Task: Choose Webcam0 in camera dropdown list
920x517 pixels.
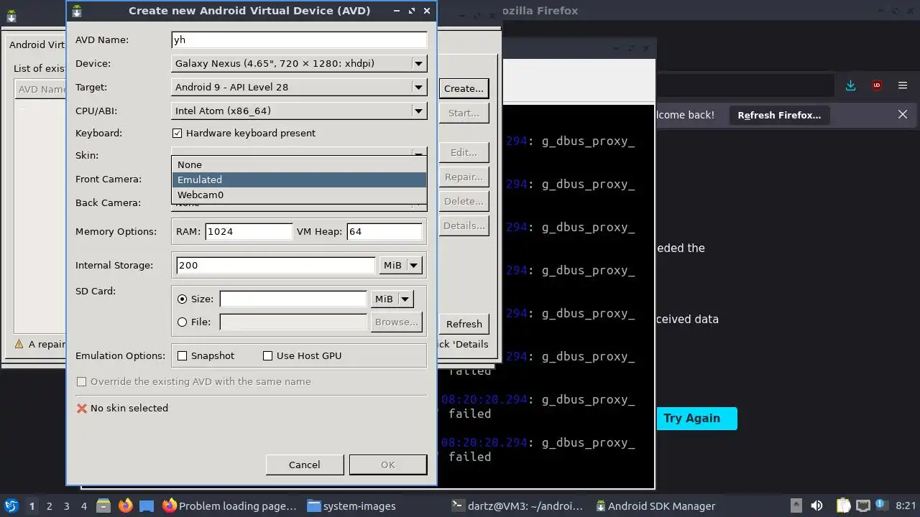Action: [299, 195]
